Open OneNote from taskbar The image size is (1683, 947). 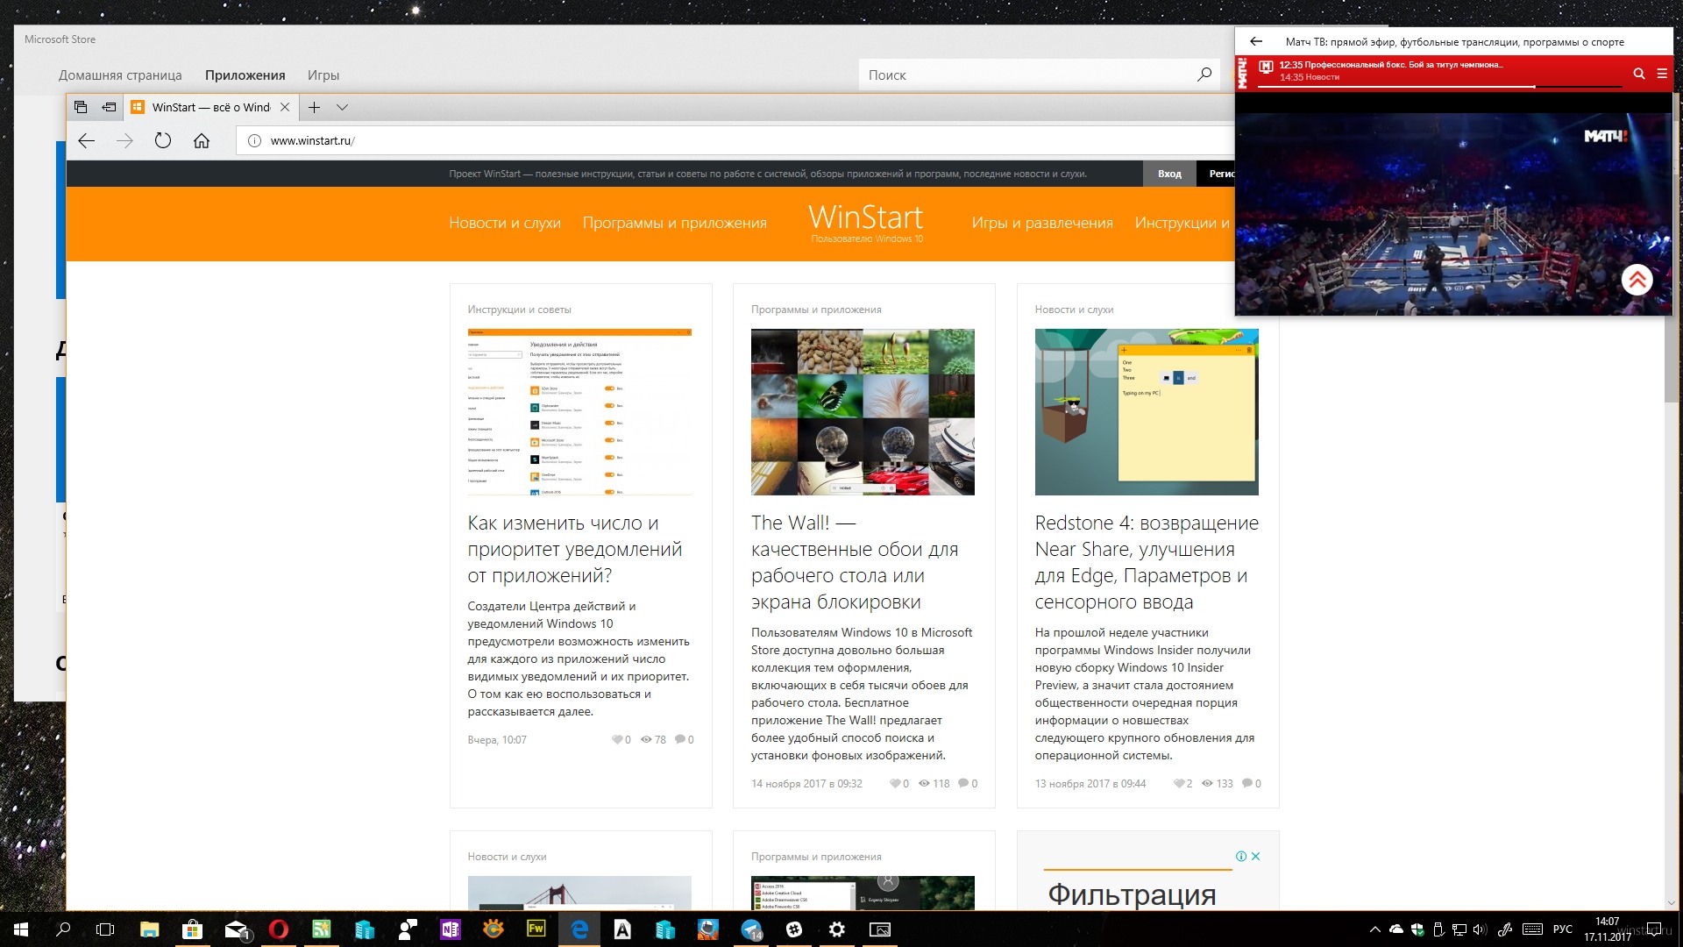point(451,929)
